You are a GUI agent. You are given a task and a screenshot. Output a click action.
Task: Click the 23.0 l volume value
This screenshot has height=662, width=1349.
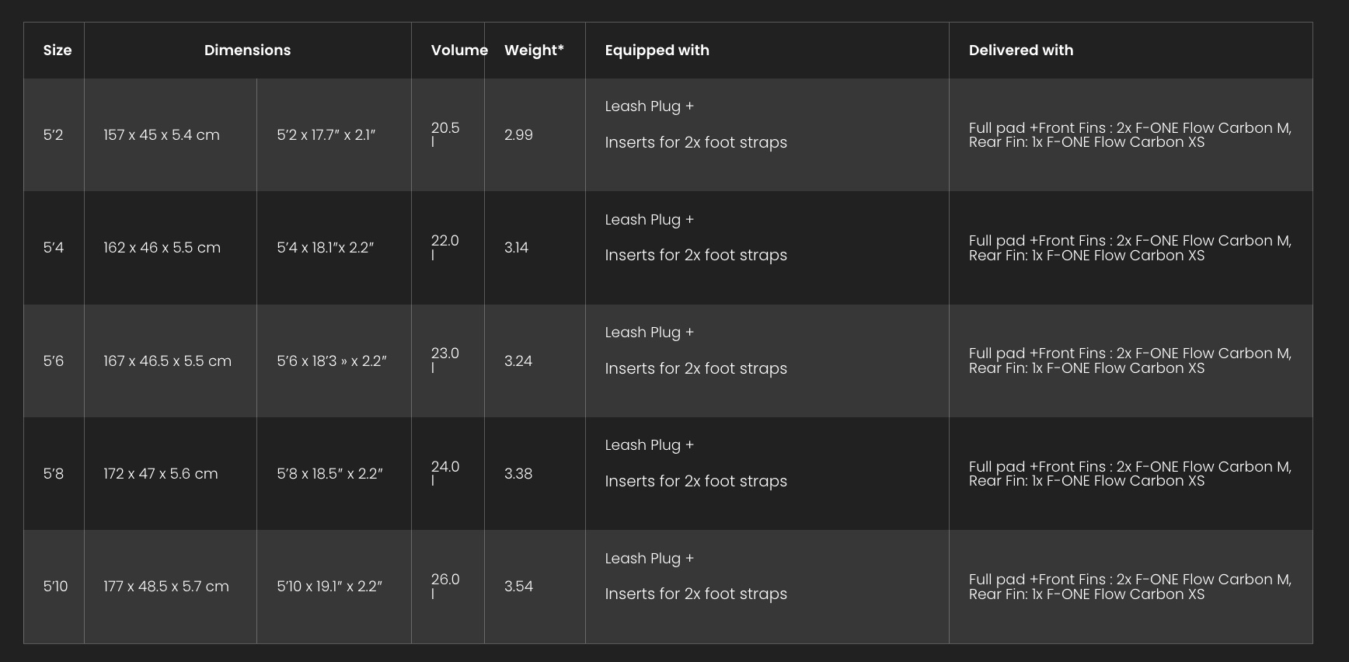(x=445, y=360)
